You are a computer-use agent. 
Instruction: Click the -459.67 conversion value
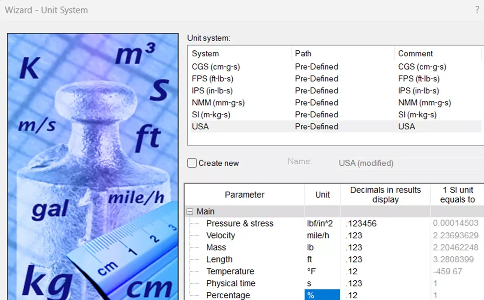447,271
